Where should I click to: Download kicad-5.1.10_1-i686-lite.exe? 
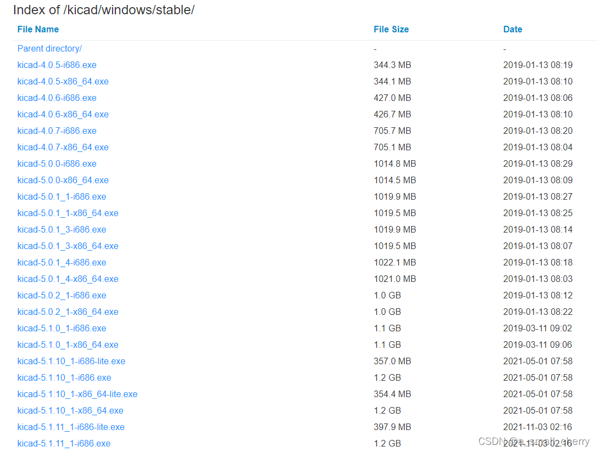(x=71, y=361)
